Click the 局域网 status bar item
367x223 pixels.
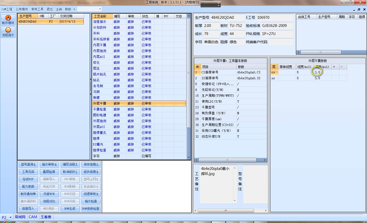(x=20, y=217)
